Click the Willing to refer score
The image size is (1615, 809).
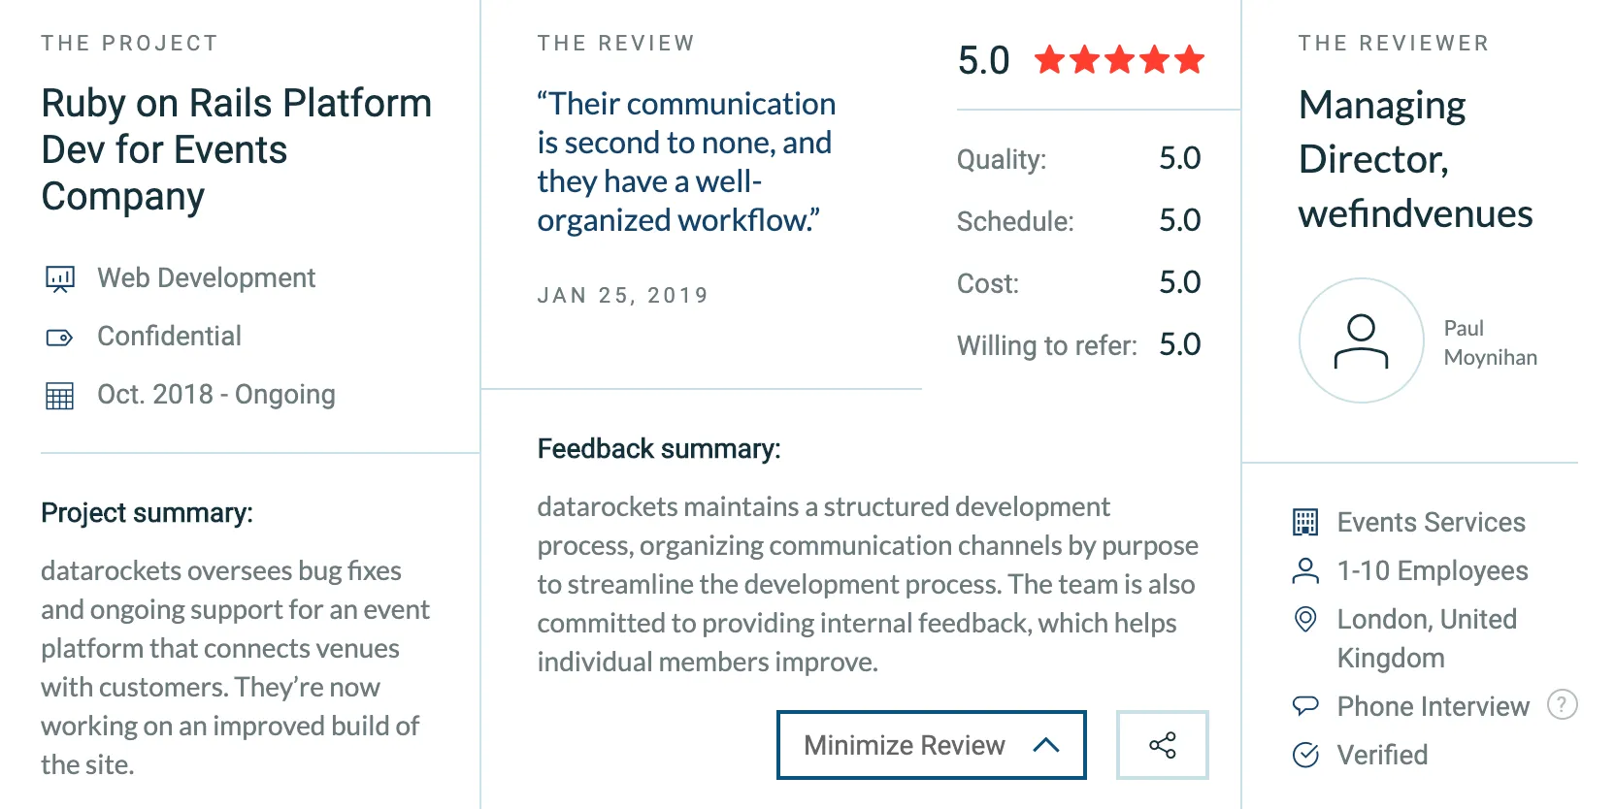click(1179, 344)
